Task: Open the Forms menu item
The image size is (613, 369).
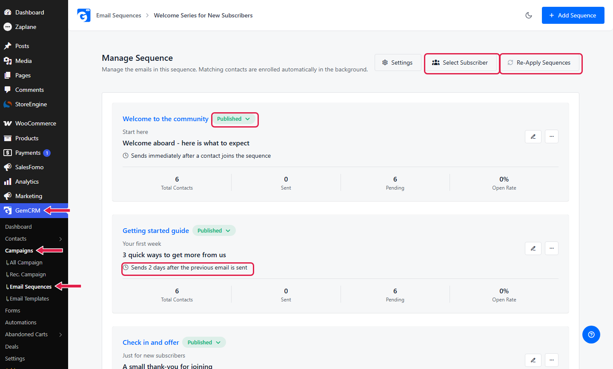Action: (13, 311)
